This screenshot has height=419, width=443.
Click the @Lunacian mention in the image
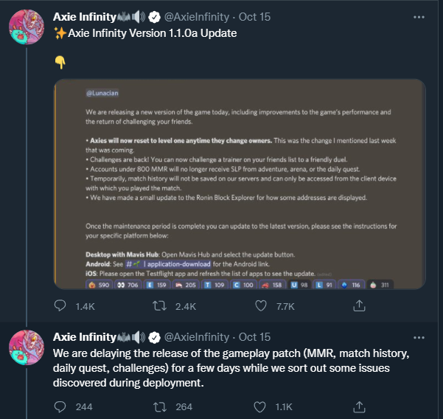coord(102,95)
